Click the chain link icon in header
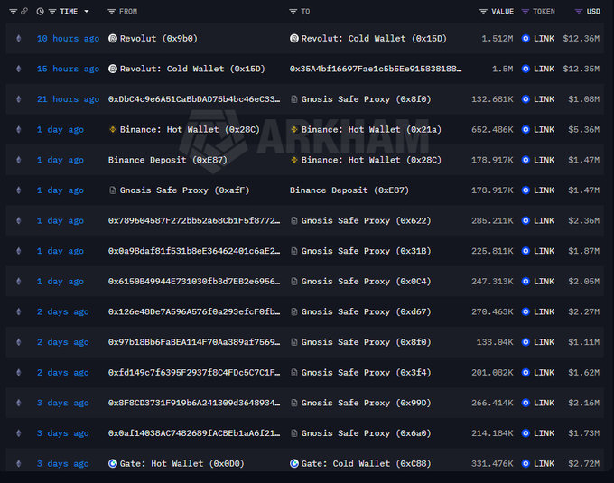Screen dimensions: 614x483 [24, 12]
